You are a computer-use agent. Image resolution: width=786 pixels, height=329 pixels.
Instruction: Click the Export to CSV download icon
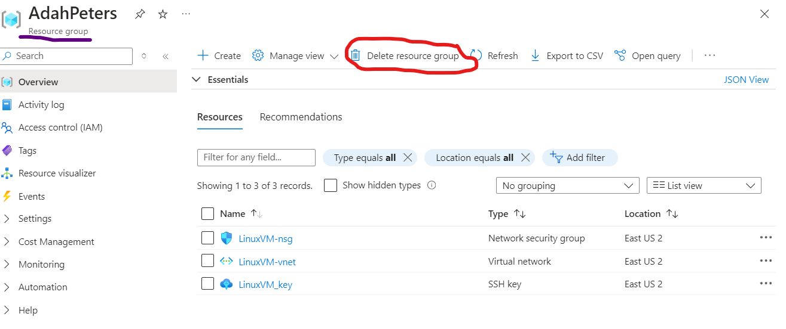[x=536, y=55]
